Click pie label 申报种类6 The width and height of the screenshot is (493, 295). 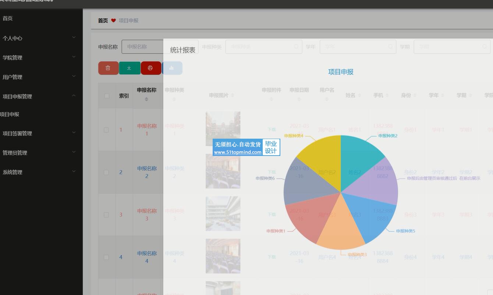click(x=265, y=178)
